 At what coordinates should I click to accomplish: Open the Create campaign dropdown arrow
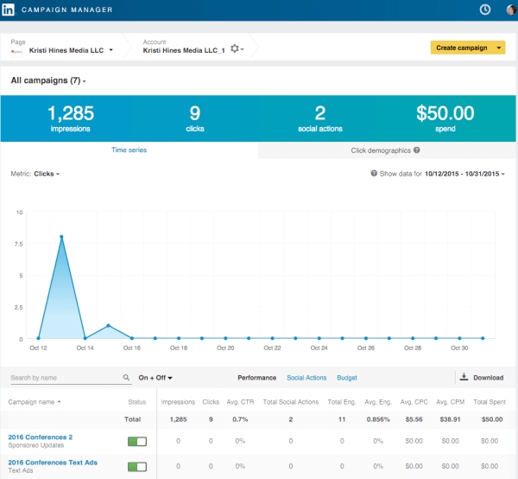coord(499,48)
